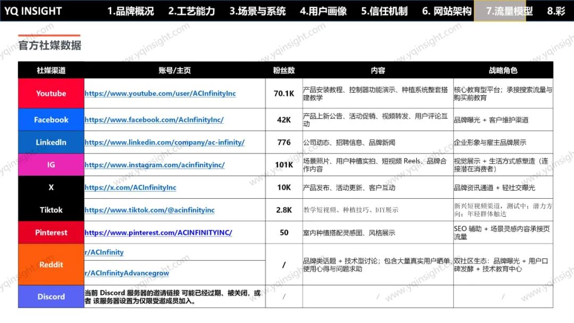Select the 2.8K follower count

(284, 210)
